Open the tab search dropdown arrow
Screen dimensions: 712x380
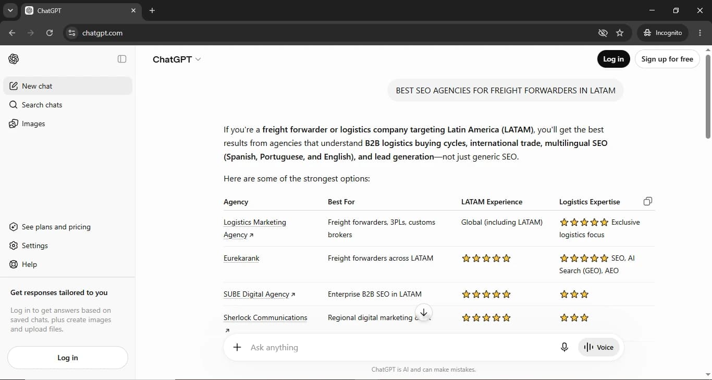click(10, 10)
